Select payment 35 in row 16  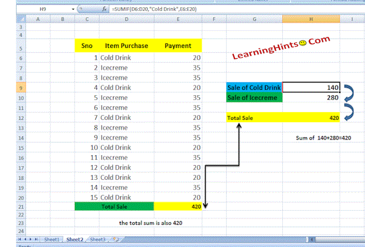pyautogui.click(x=178, y=157)
